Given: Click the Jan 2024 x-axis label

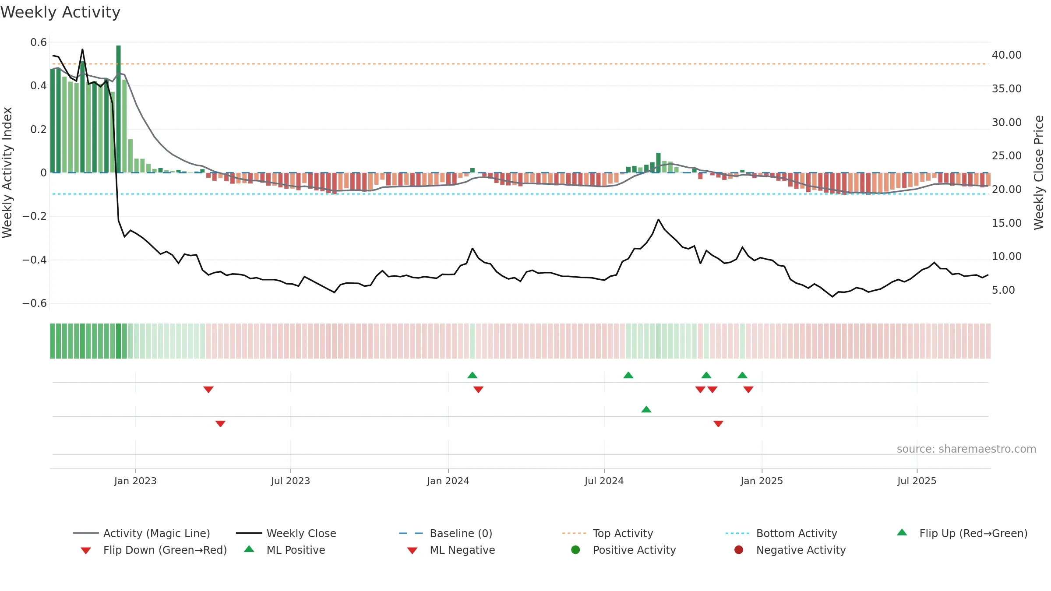Looking at the screenshot, I should 448,481.
